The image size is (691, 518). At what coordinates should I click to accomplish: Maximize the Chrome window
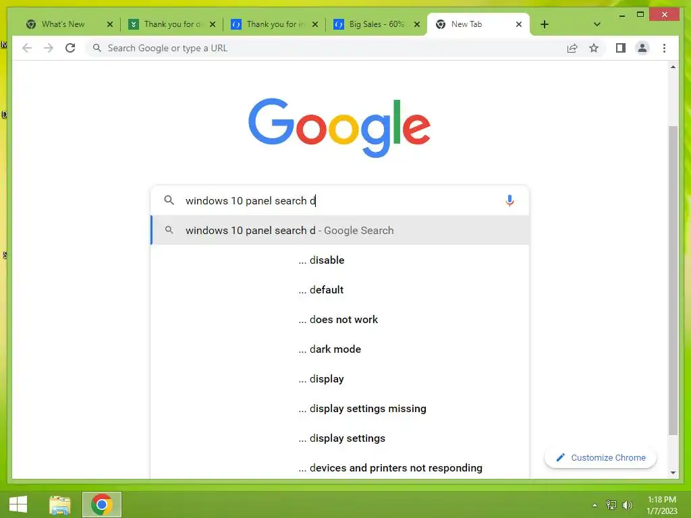[x=640, y=15]
